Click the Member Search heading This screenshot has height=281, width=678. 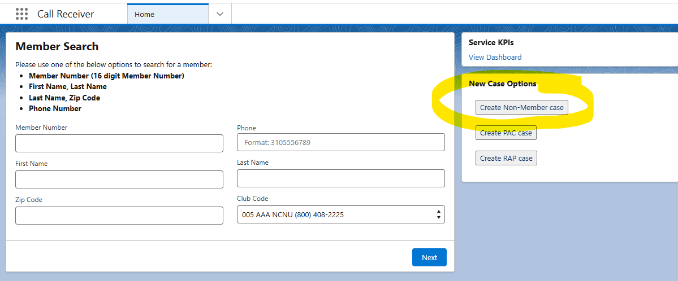click(x=57, y=47)
